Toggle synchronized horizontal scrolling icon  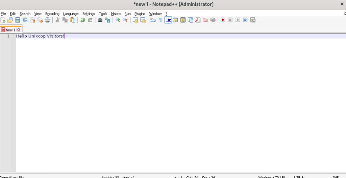coord(143,20)
